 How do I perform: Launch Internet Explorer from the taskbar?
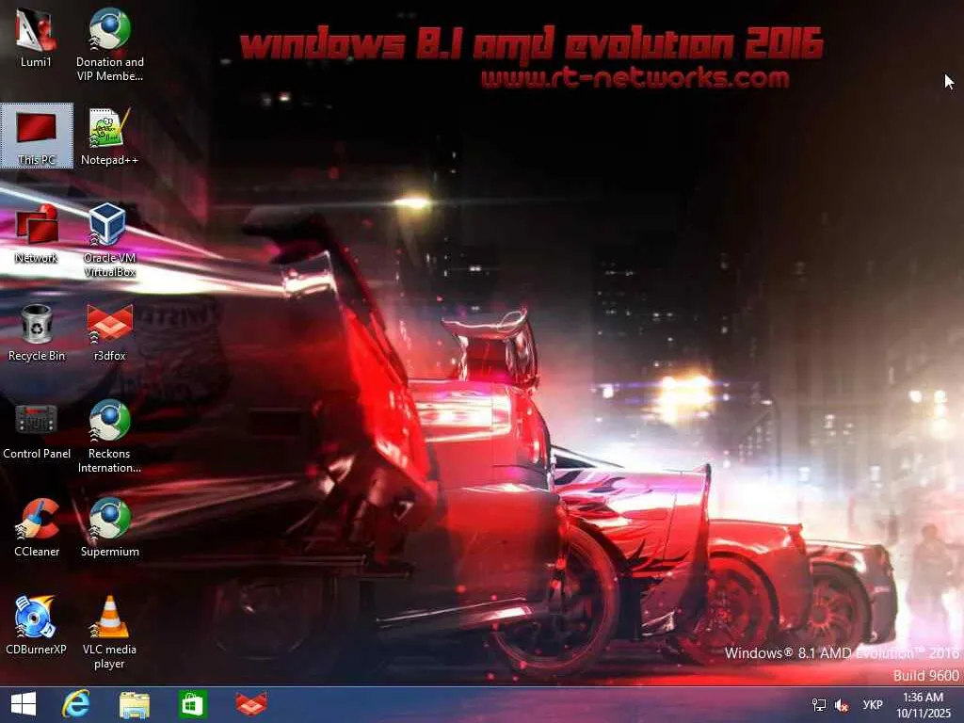tap(76, 704)
